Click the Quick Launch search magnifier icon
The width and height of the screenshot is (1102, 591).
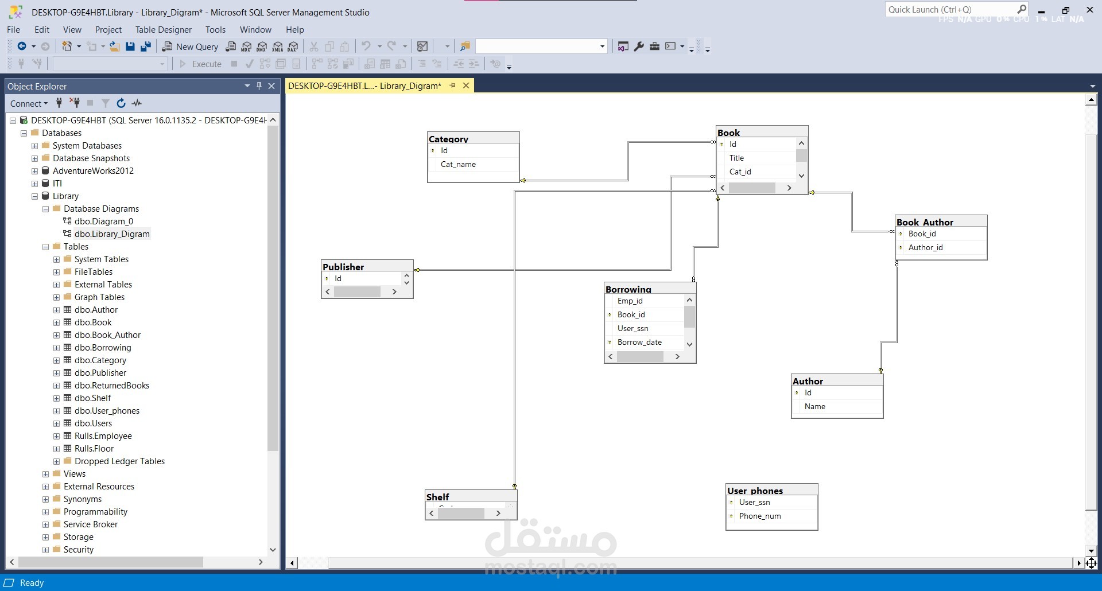pos(1022,9)
